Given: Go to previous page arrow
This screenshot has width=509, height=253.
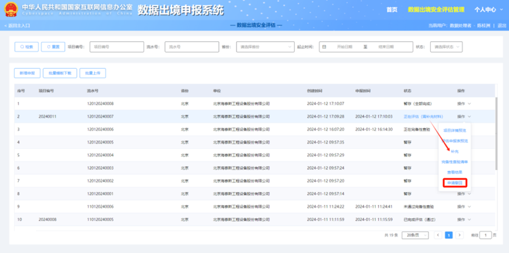Looking at the screenshot, I should point(438,235).
